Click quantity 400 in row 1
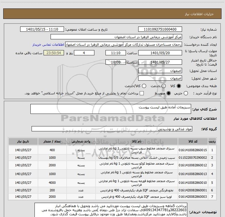225x217 pixels. 52,150
